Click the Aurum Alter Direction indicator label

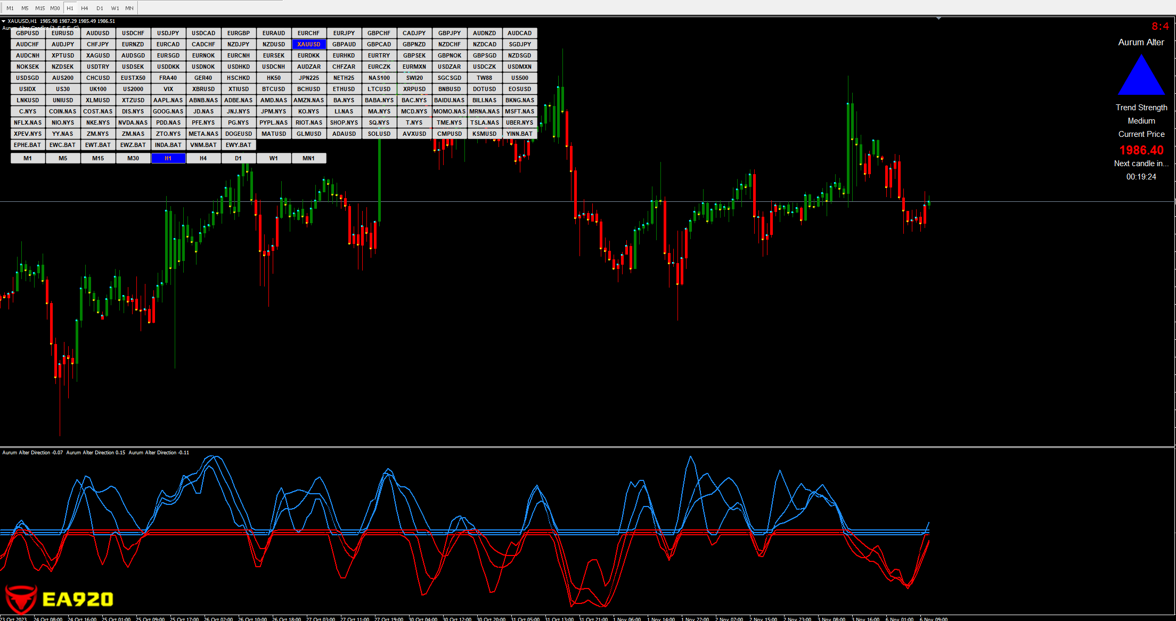32,453
